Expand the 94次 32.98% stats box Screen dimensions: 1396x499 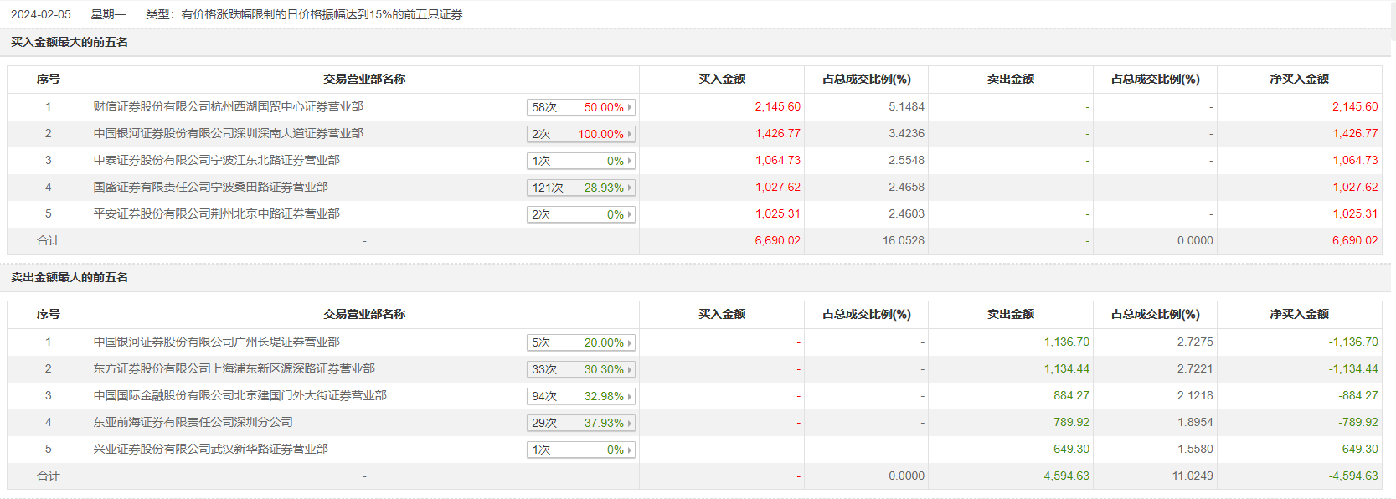(x=580, y=396)
